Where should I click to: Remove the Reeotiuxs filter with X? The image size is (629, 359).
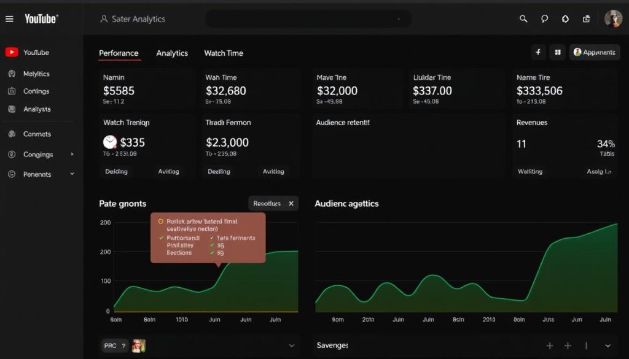click(291, 204)
